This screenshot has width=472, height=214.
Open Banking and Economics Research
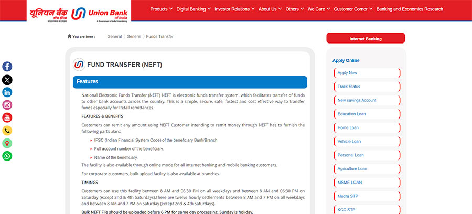pos(410,9)
